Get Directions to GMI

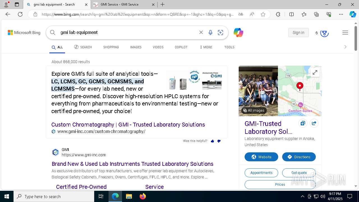[x=299, y=157]
